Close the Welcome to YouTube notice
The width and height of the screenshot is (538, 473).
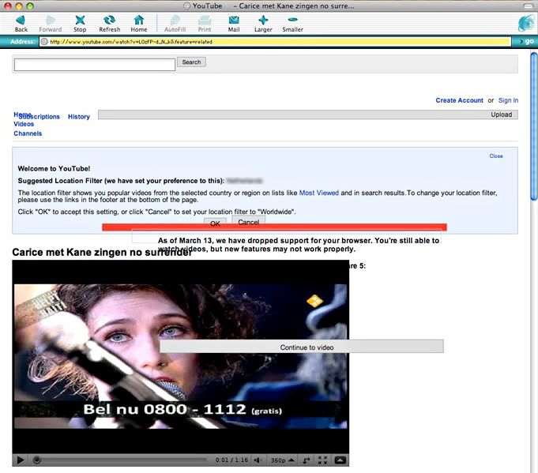[496, 156]
